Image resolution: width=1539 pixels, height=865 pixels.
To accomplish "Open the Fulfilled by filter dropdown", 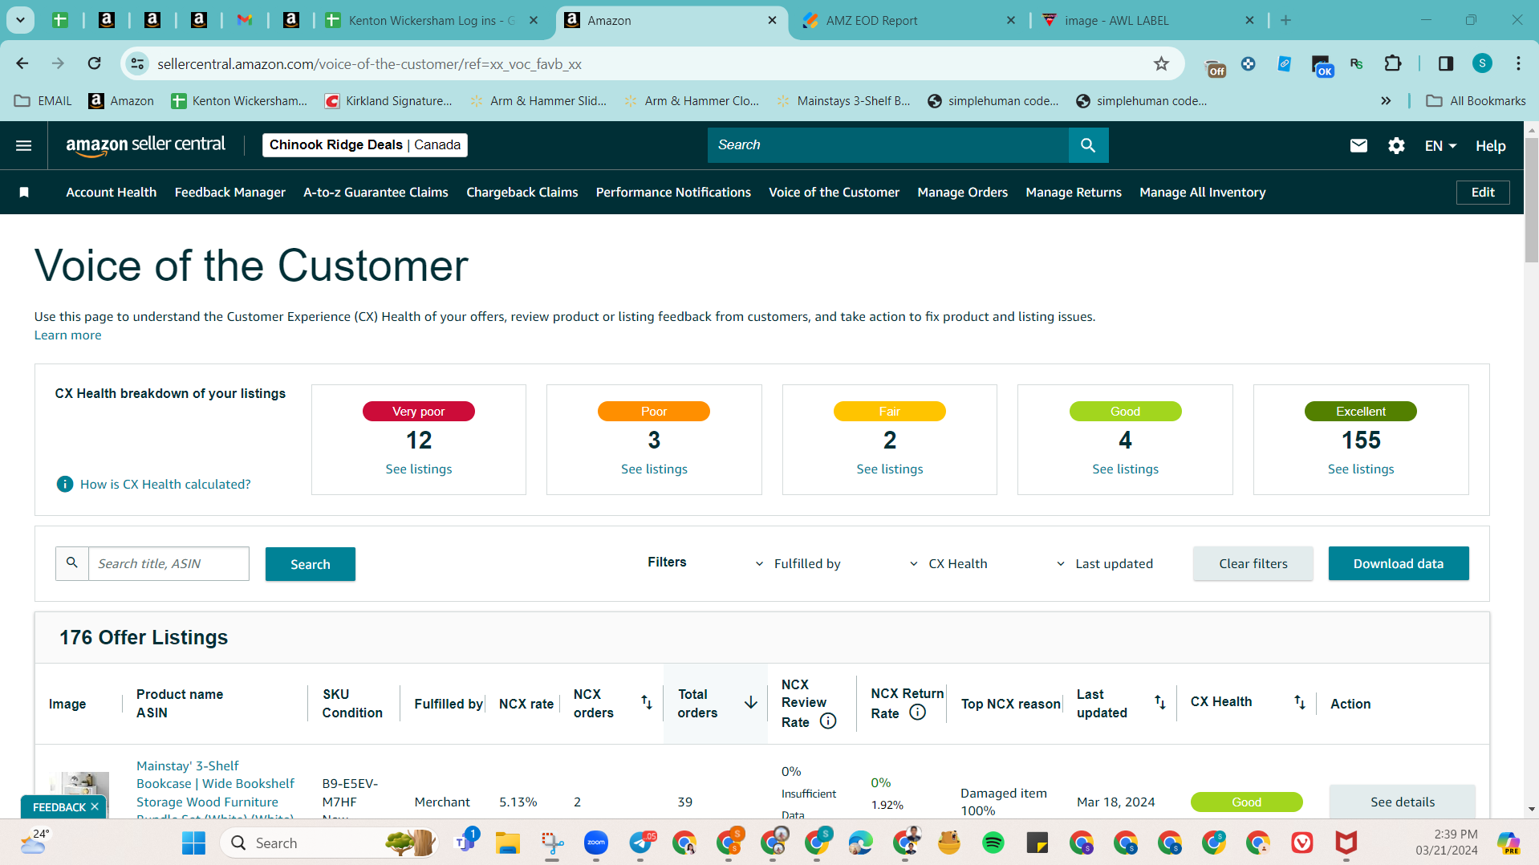I will (x=798, y=563).
